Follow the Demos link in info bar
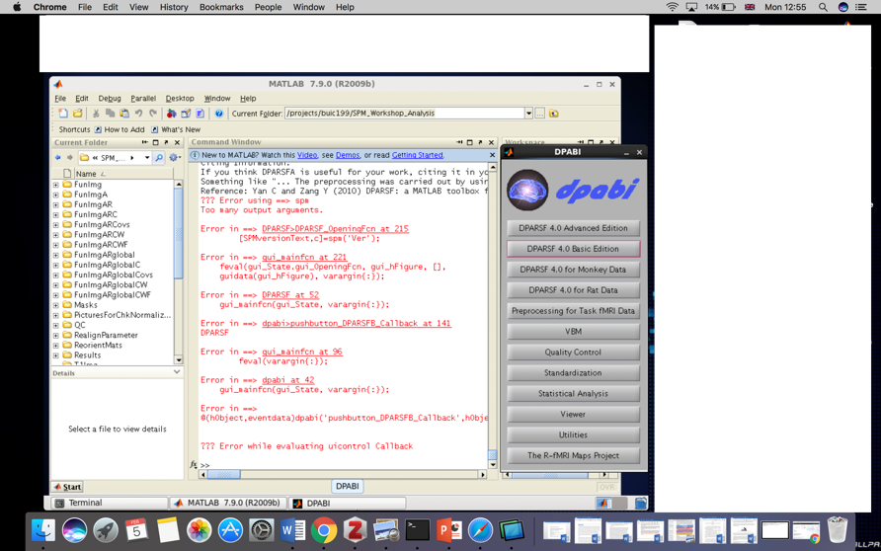This screenshot has height=551, width=881. tap(348, 155)
